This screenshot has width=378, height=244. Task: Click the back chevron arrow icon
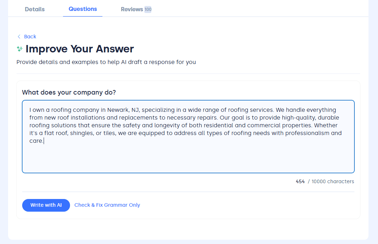click(x=19, y=37)
